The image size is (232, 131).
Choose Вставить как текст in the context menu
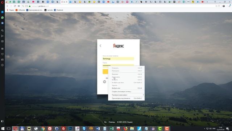[x=127, y=83]
